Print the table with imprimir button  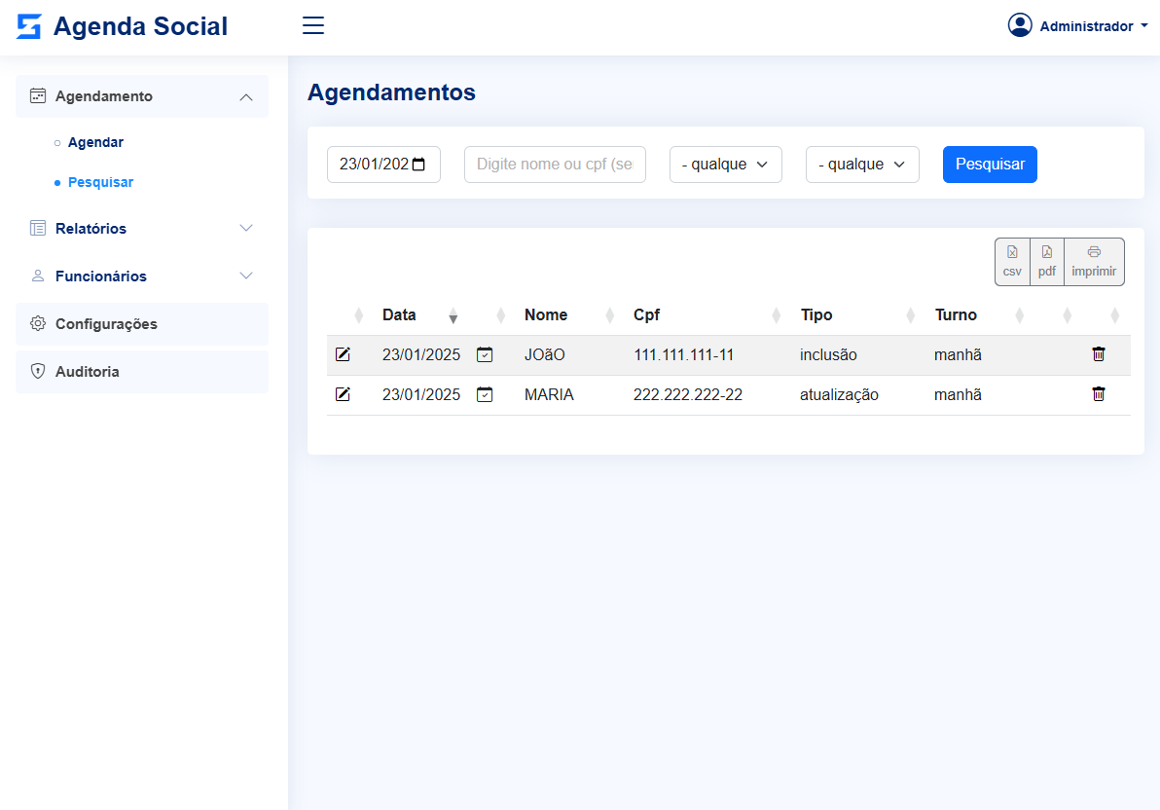[x=1094, y=262]
